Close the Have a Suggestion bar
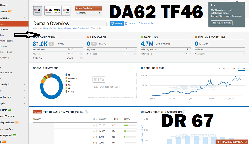The width and height of the screenshot is (249, 144). (246, 142)
